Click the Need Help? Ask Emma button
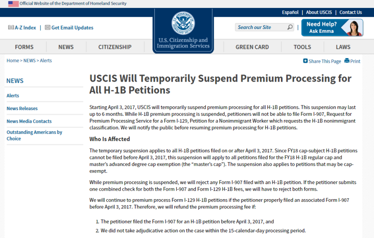This screenshot has height=238, width=374. point(332,28)
